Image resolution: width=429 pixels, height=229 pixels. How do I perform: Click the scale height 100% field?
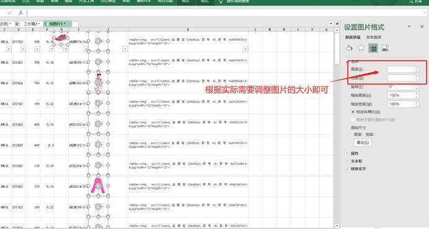[x=403, y=95]
